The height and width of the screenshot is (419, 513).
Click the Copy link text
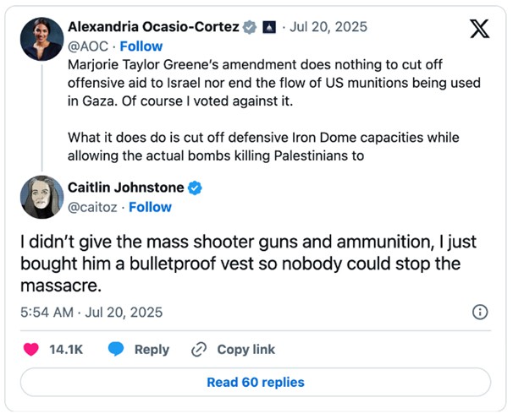[x=246, y=350]
